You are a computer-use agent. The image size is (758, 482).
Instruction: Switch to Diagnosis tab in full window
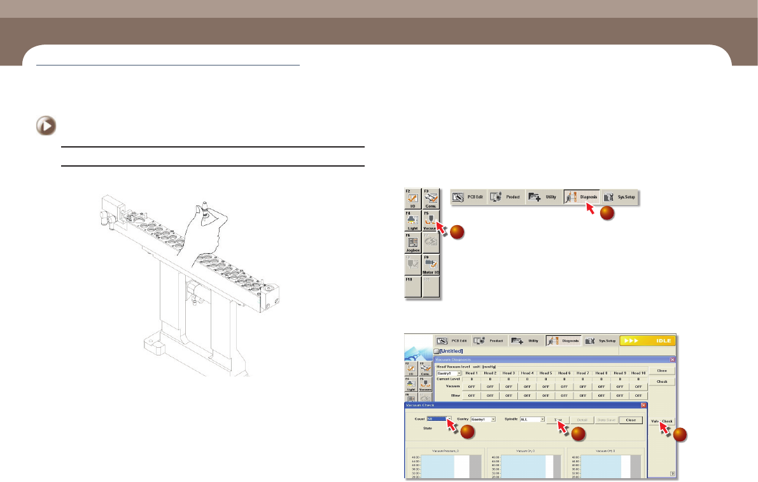tap(564, 341)
